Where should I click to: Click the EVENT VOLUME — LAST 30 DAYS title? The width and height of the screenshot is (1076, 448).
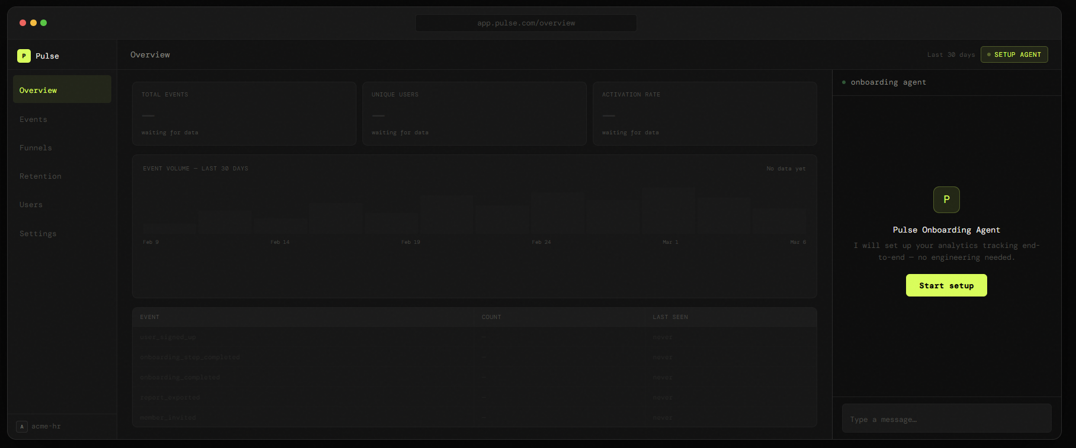pos(195,169)
